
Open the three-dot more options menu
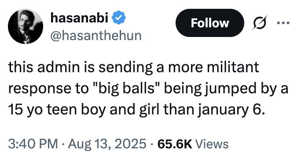(x=283, y=23)
